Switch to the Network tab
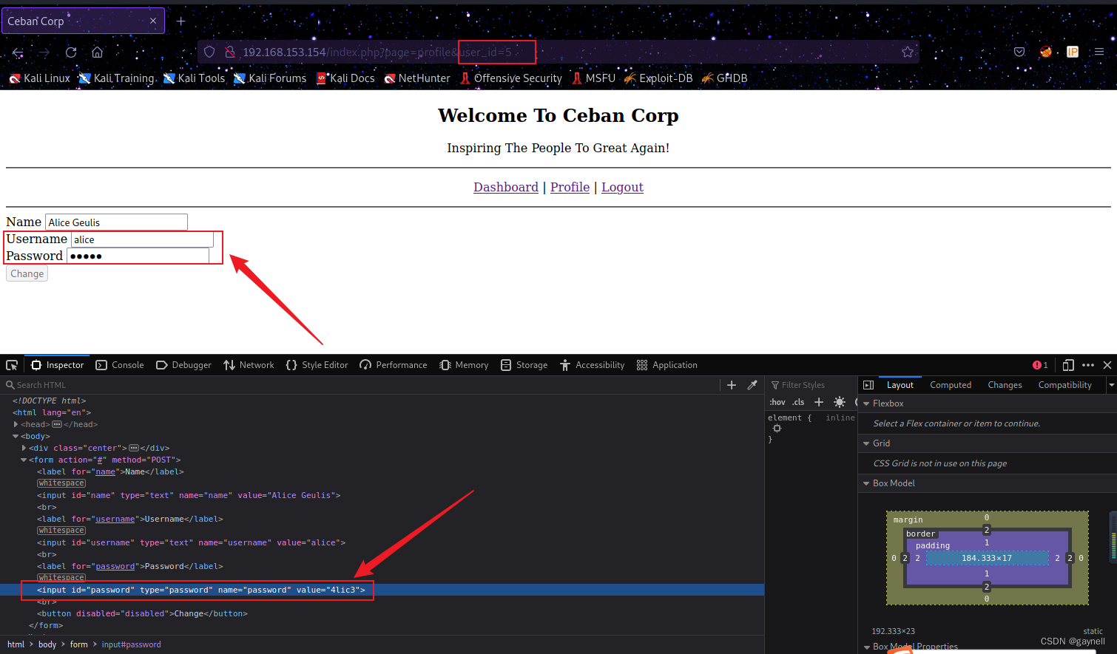Image resolution: width=1117 pixels, height=654 pixels. click(249, 365)
